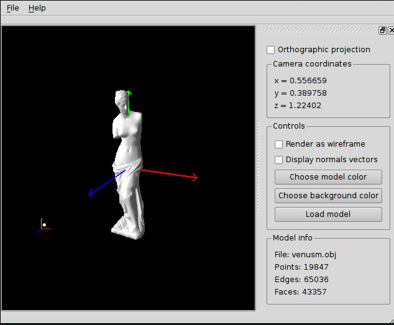Click the camera x = 0.556659 value
The width and height of the screenshot is (394, 325).
300,81
